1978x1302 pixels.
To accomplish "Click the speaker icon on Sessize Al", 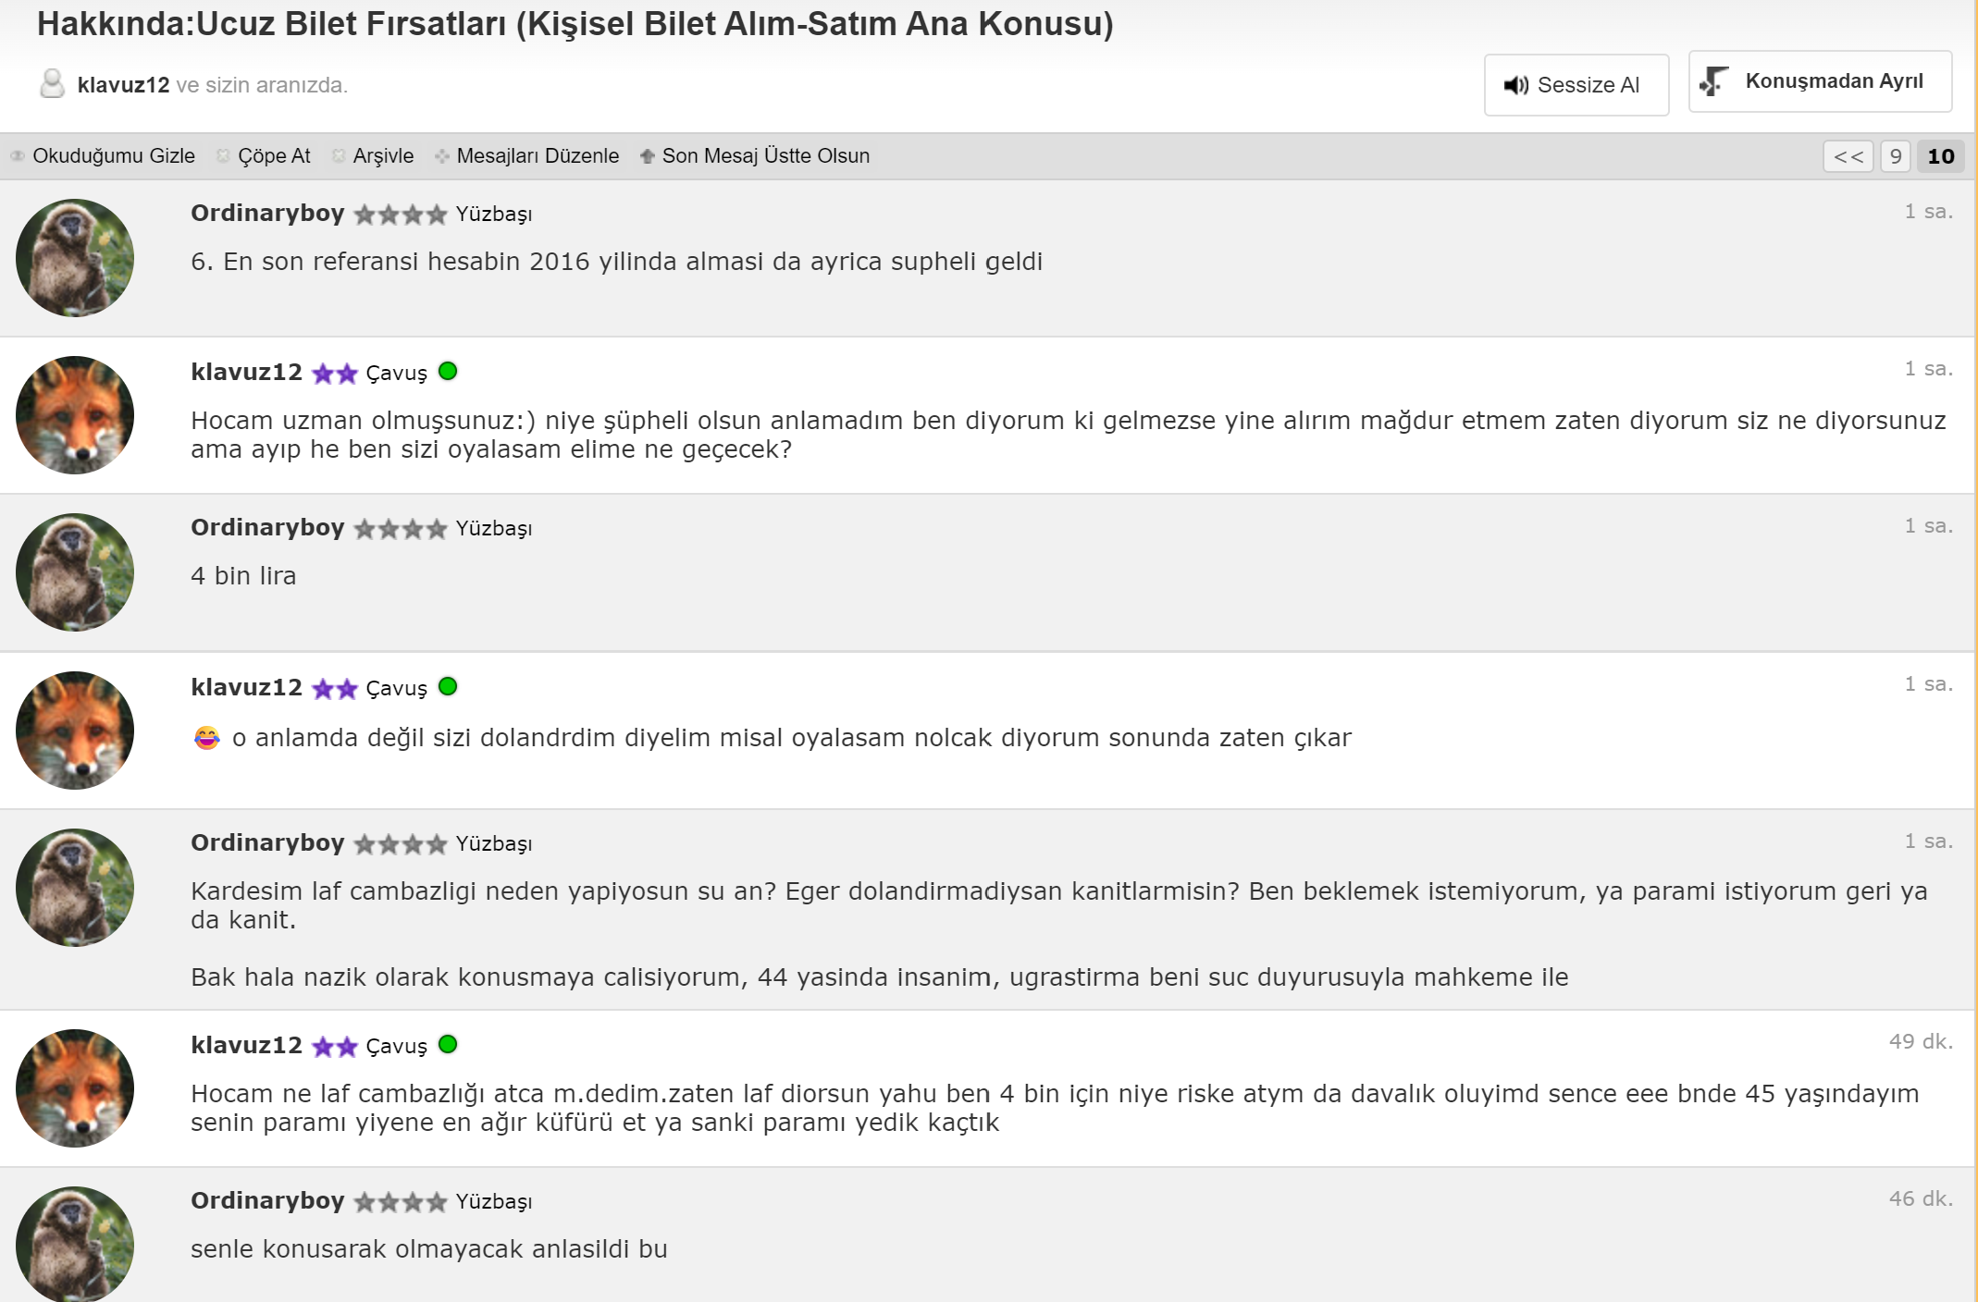I will (1515, 85).
